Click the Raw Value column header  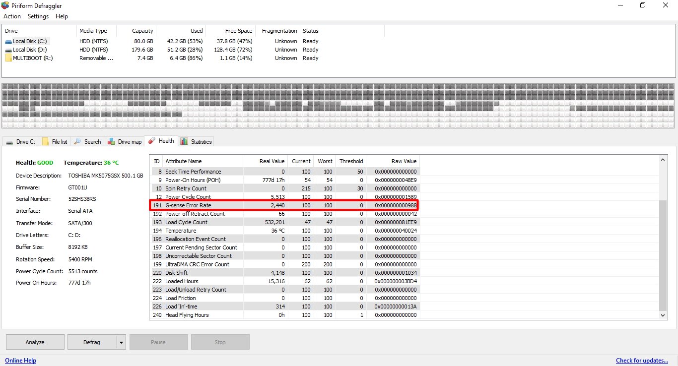393,161
